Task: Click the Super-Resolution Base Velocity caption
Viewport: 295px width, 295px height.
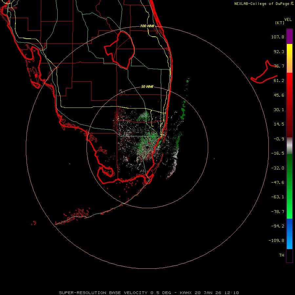Action: 149,293
